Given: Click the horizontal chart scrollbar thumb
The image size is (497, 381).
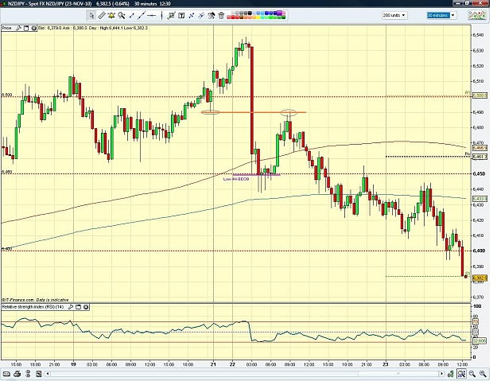Looking at the screenshot, I should click(x=398, y=373).
